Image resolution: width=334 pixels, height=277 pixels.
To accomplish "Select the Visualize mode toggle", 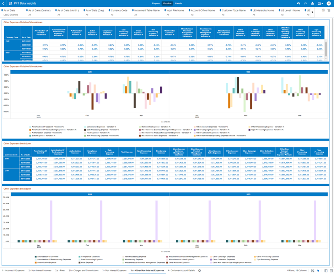I will (168, 3).
